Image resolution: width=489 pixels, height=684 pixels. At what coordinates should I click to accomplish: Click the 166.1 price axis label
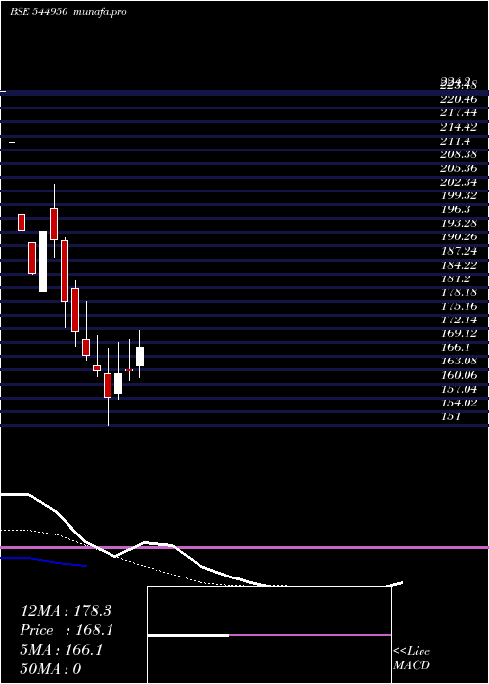[x=455, y=348]
